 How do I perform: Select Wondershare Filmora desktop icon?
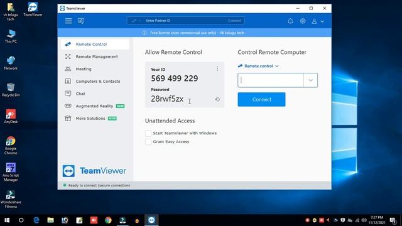(11, 199)
